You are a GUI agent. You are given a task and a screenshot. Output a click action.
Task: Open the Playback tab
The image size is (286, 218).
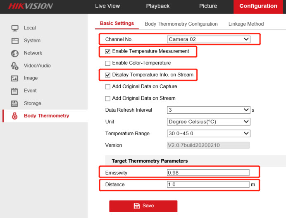(x=157, y=6)
